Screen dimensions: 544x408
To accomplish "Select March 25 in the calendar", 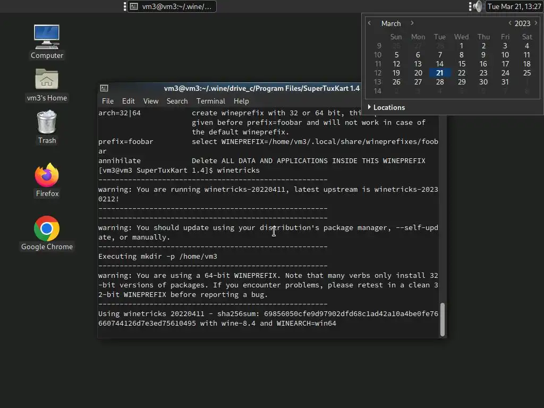I will [x=526, y=73].
